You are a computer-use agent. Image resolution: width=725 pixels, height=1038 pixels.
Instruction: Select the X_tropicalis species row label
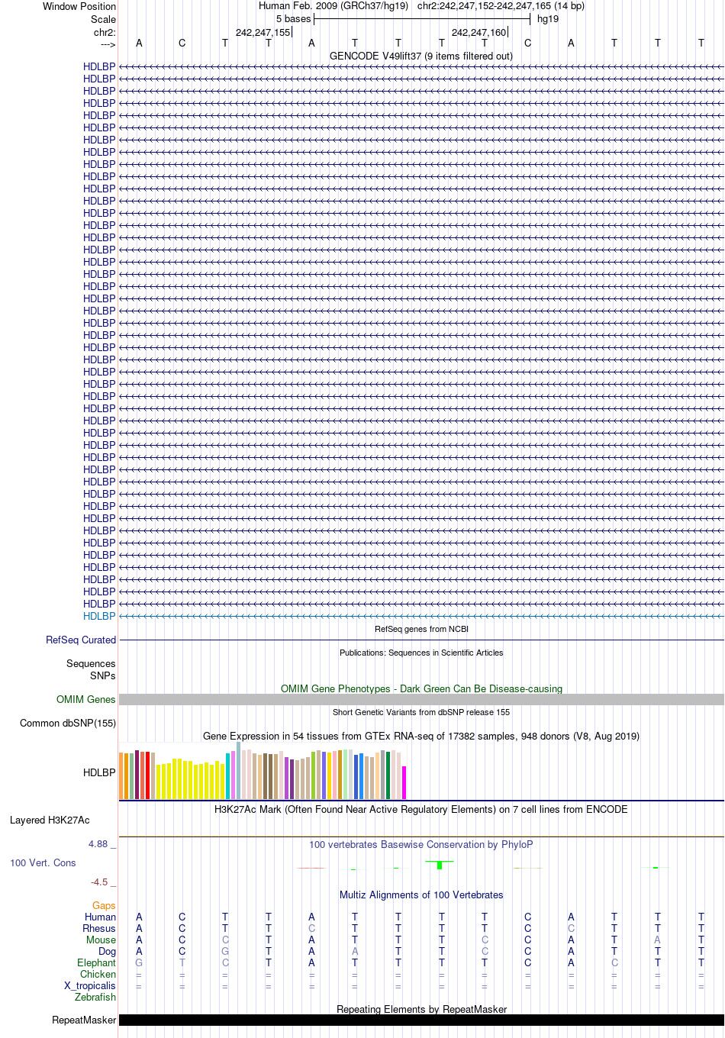coord(90,985)
